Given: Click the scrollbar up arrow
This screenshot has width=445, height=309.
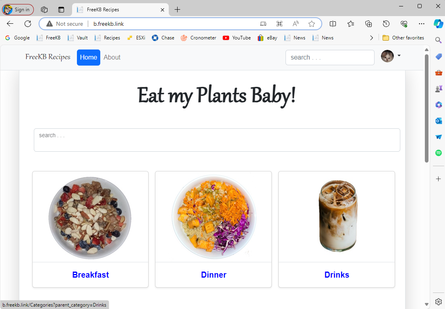Looking at the screenshot, I should pyautogui.click(x=426, y=50).
